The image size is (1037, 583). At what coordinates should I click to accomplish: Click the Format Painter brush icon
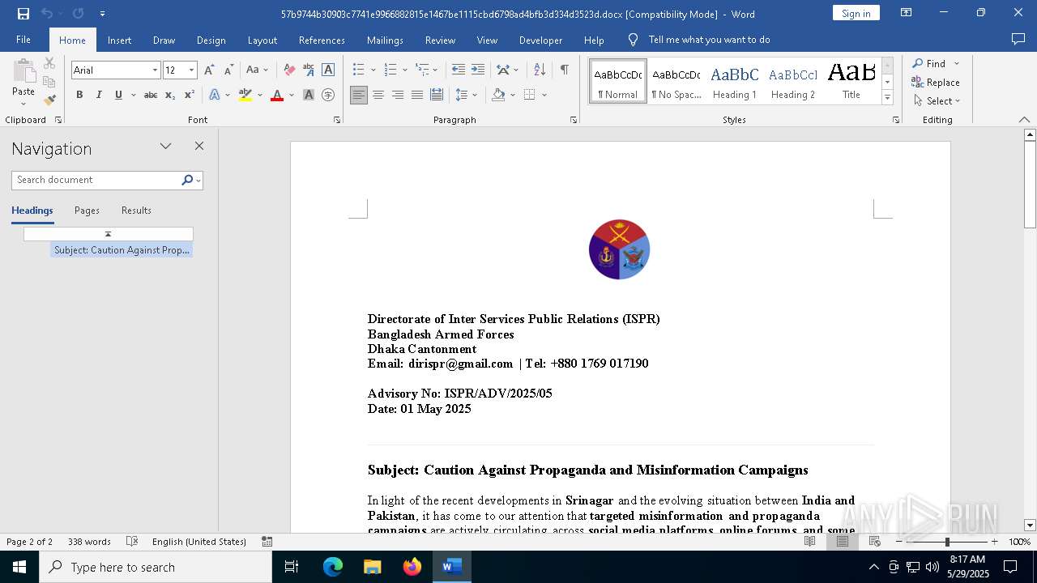click(49, 100)
